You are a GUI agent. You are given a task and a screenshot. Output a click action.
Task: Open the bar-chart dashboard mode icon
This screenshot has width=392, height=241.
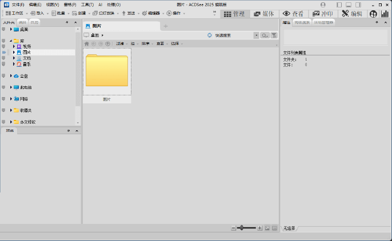pyautogui.click(x=385, y=14)
